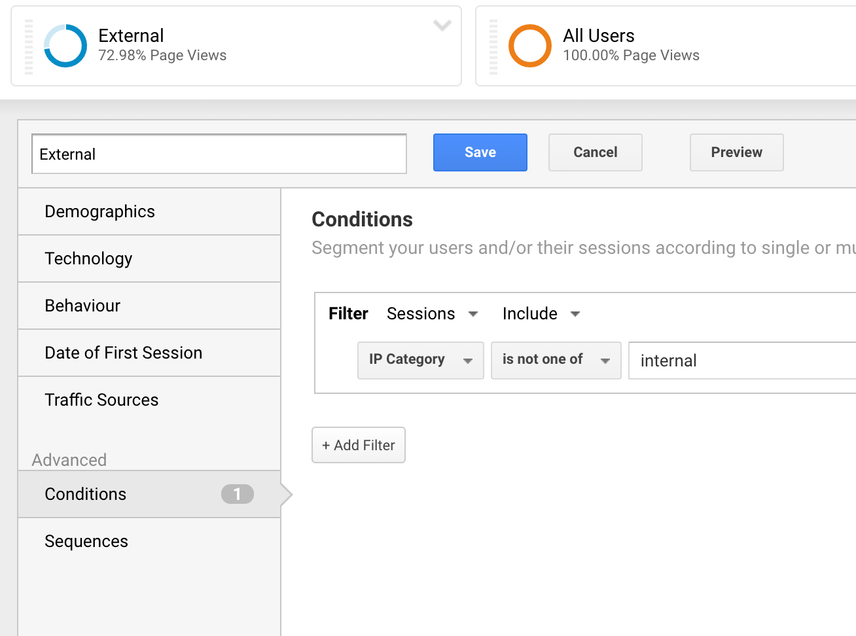The height and width of the screenshot is (636, 856).
Task: Preview the segment results
Action: pyautogui.click(x=736, y=152)
